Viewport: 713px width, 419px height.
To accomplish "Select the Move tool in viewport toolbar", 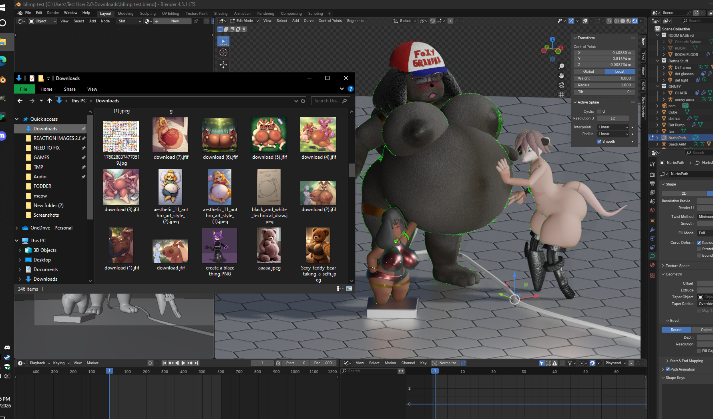I will [x=223, y=64].
